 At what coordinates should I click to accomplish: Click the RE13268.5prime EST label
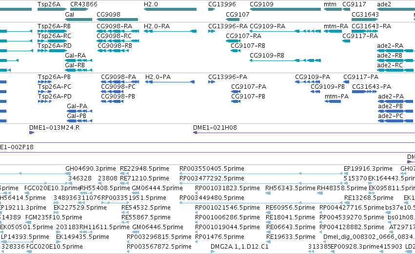pos(369,198)
